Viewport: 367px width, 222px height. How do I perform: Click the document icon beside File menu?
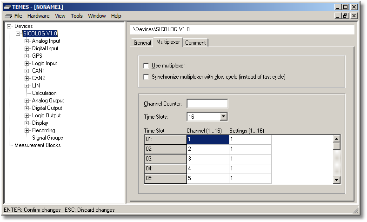8,16
